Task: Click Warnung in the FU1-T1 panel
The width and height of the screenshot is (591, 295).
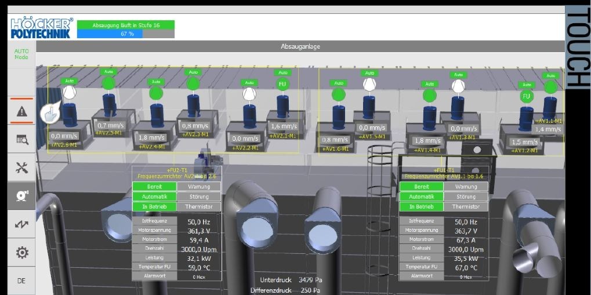Action: tap(466, 187)
